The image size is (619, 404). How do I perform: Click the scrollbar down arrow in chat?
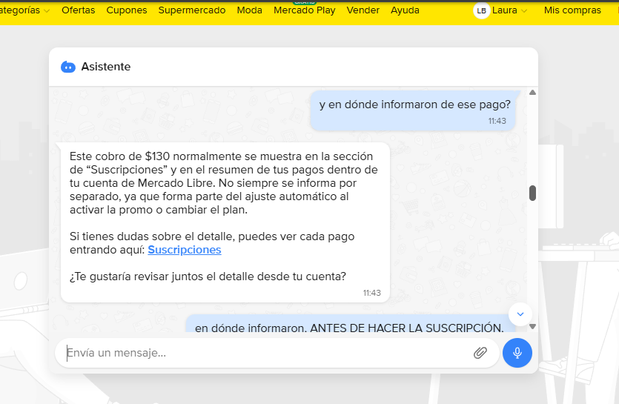point(532,327)
